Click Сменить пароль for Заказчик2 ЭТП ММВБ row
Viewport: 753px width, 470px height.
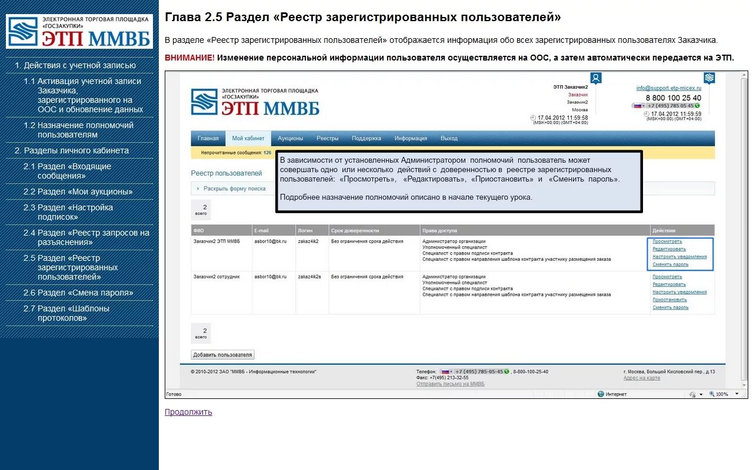[x=670, y=264]
